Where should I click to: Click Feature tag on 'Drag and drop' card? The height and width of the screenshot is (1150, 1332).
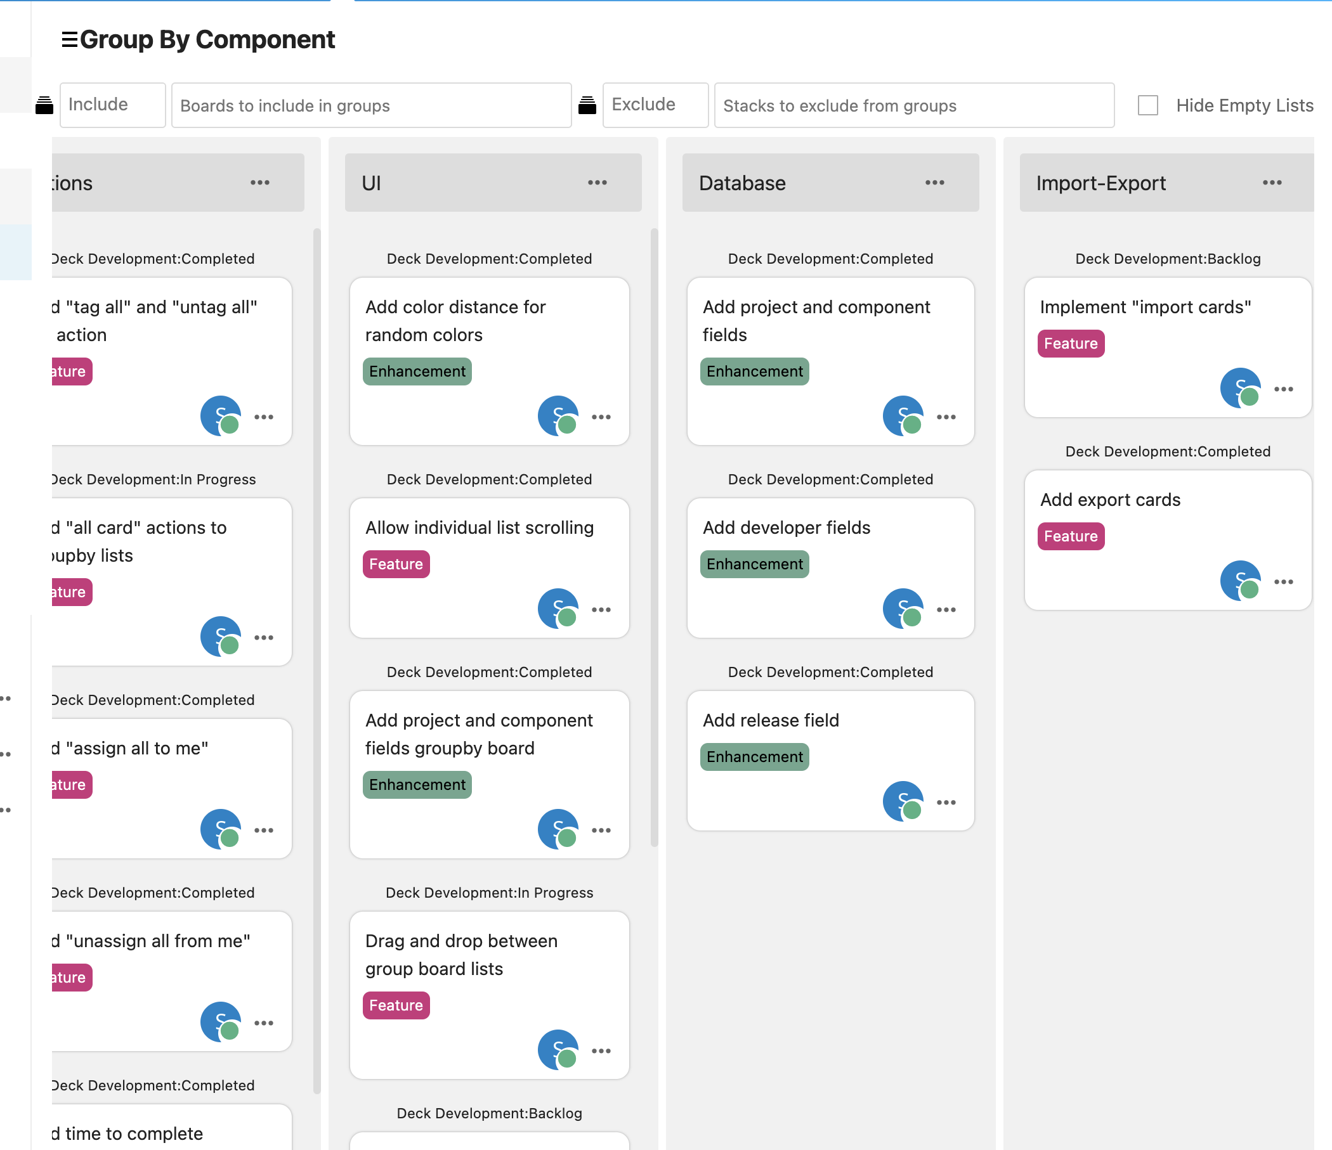pos(396,1005)
